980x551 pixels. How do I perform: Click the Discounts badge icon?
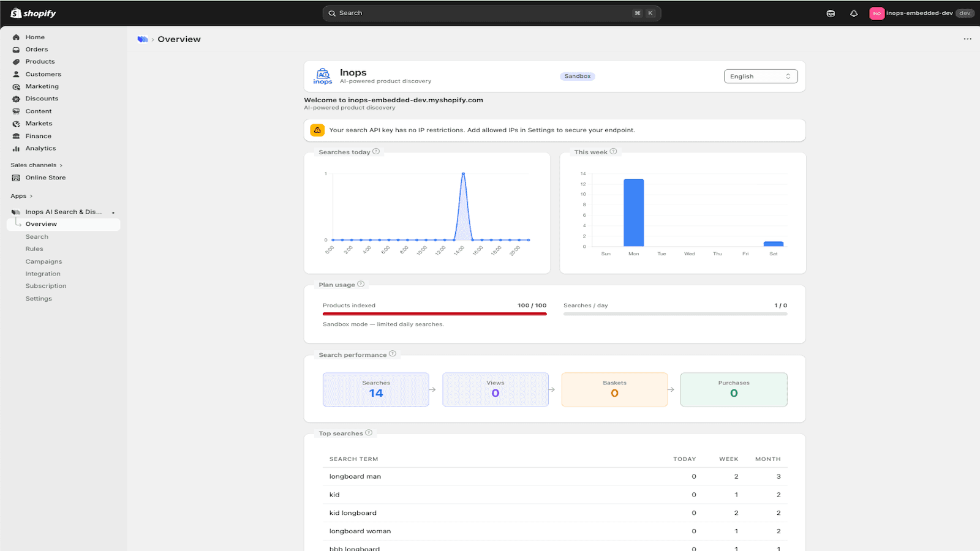(x=16, y=99)
